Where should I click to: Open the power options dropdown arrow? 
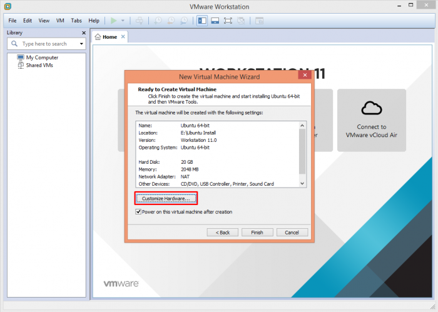coord(123,21)
